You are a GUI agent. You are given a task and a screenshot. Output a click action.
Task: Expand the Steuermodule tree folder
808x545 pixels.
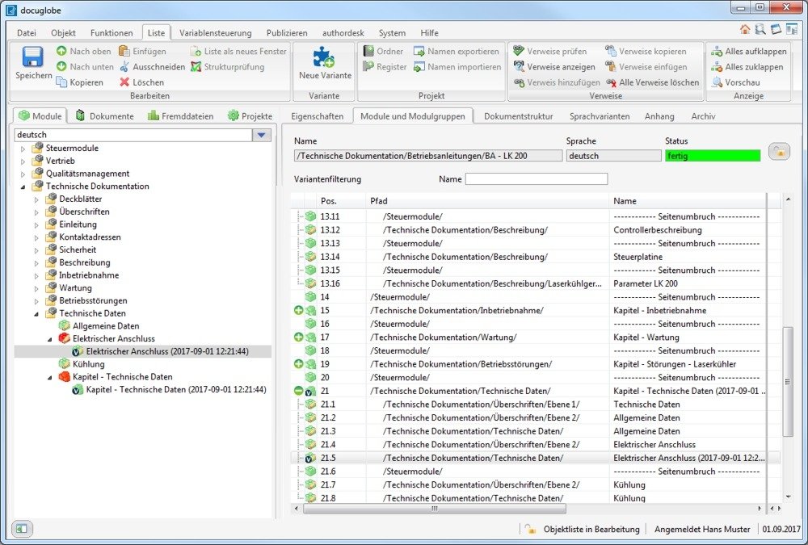click(23, 148)
